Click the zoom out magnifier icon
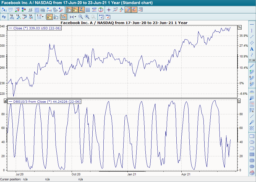 coord(80,17)
